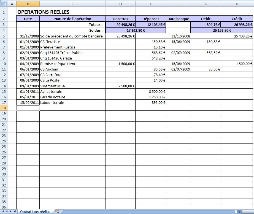Select the 14,00 € Dépenses cell

tap(151, 80)
